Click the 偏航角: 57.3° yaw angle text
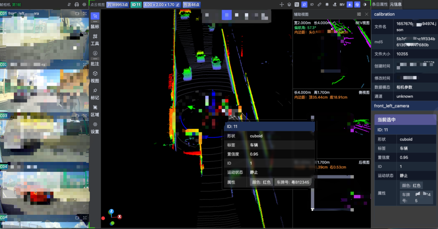This screenshot has width=438, height=229. 305,27
